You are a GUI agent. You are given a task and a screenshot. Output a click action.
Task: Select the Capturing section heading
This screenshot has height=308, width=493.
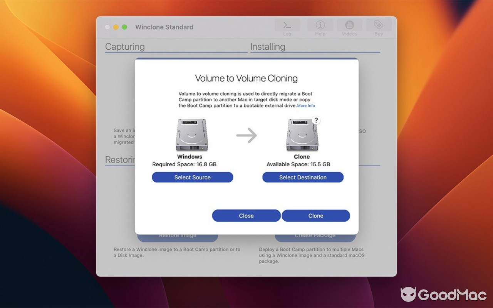(x=124, y=47)
